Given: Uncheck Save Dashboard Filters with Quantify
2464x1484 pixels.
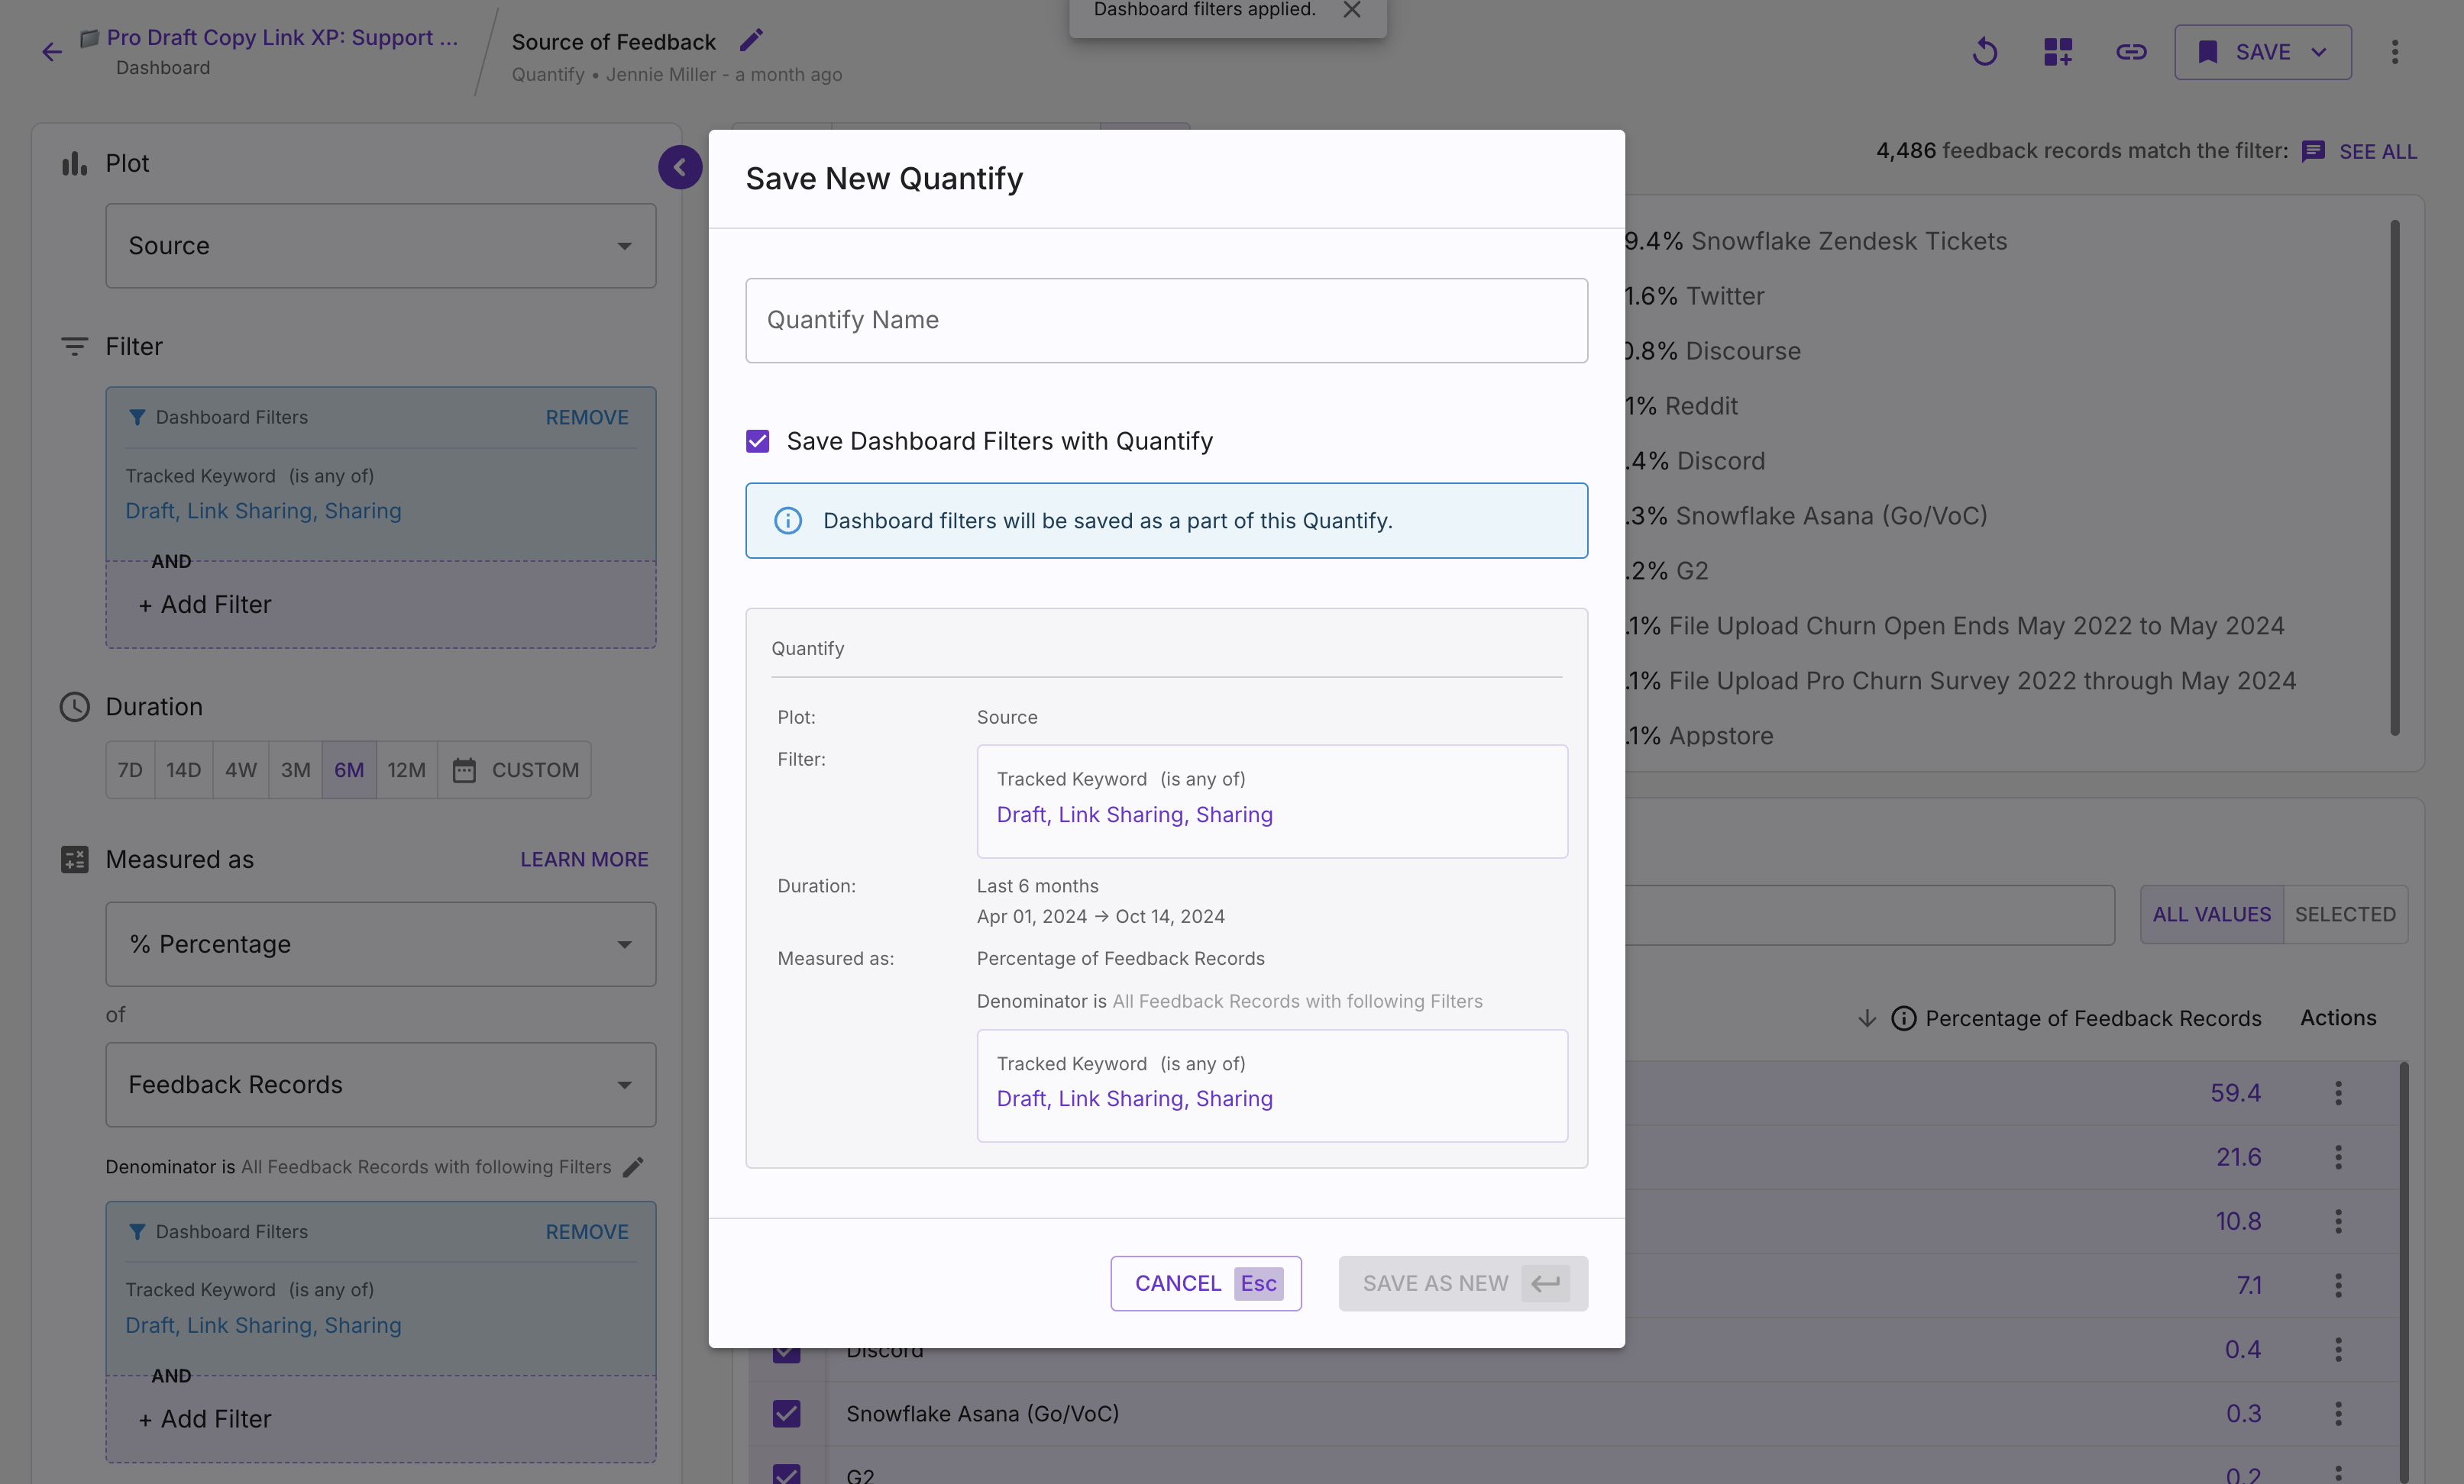Looking at the screenshot, I should [758, 440].
